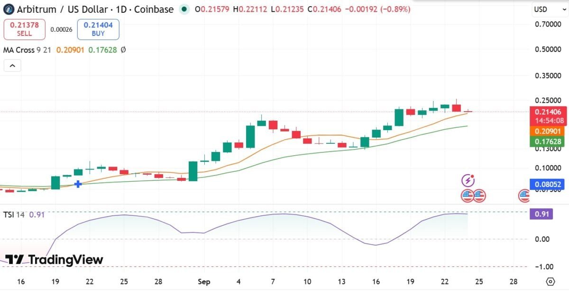The image size is (569, 292).
Task: Open the time axis settings gear icon
Action: pyautogui.click(x=551, y=282)
